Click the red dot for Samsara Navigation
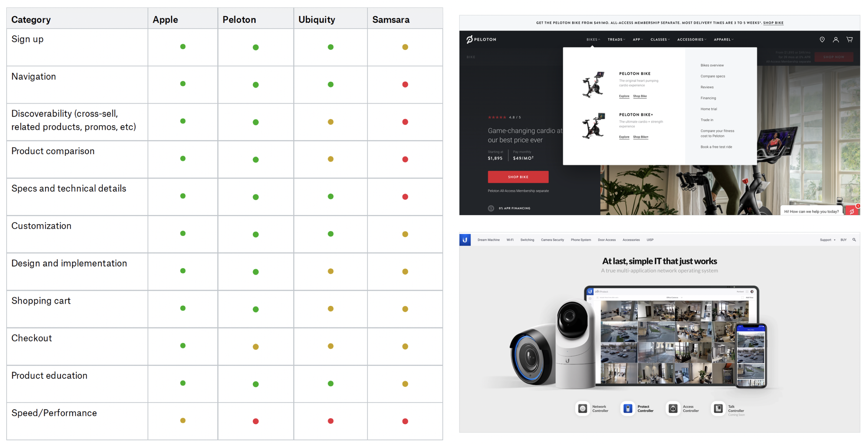The width and height of the screenshot is (868, 444). (x=405, y=84)
